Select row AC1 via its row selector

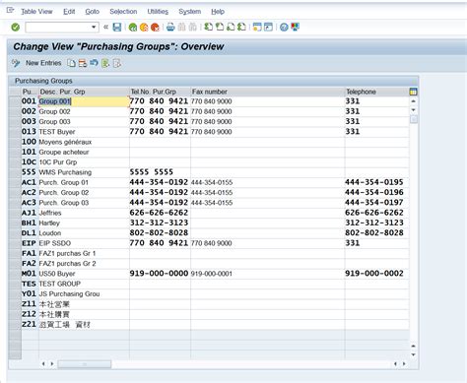15,182
